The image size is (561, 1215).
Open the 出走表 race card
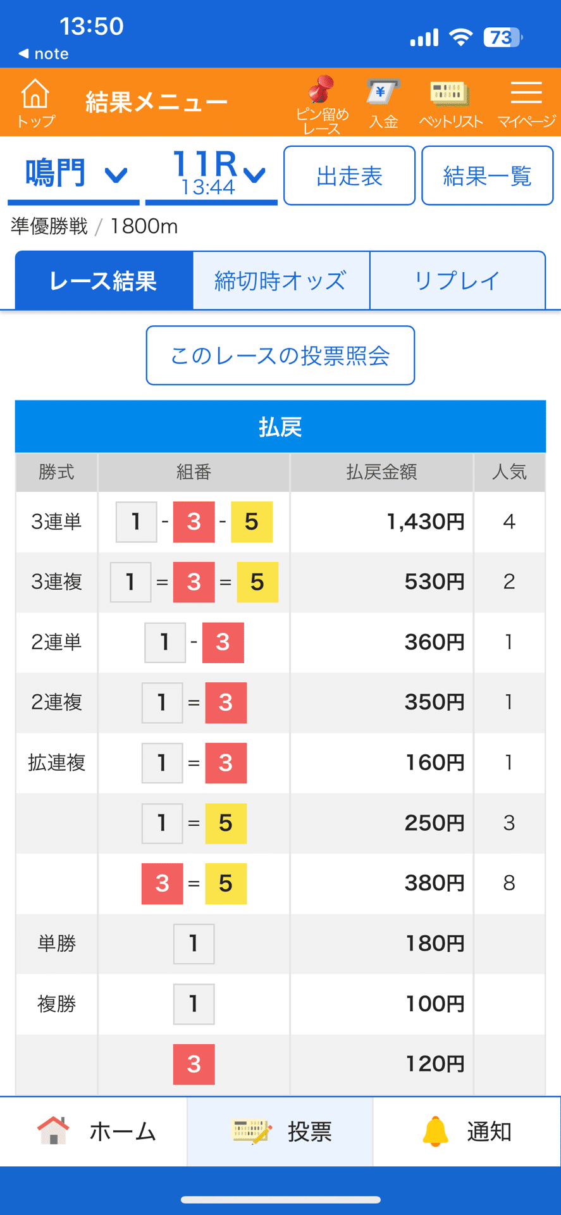click(349, 175)
